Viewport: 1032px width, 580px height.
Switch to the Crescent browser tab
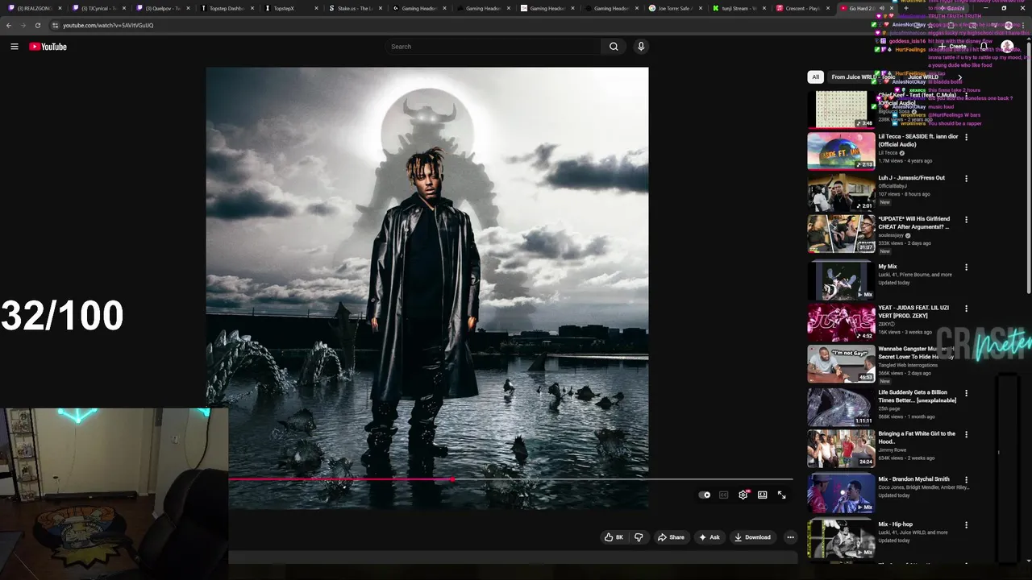(x=803, y=8)
